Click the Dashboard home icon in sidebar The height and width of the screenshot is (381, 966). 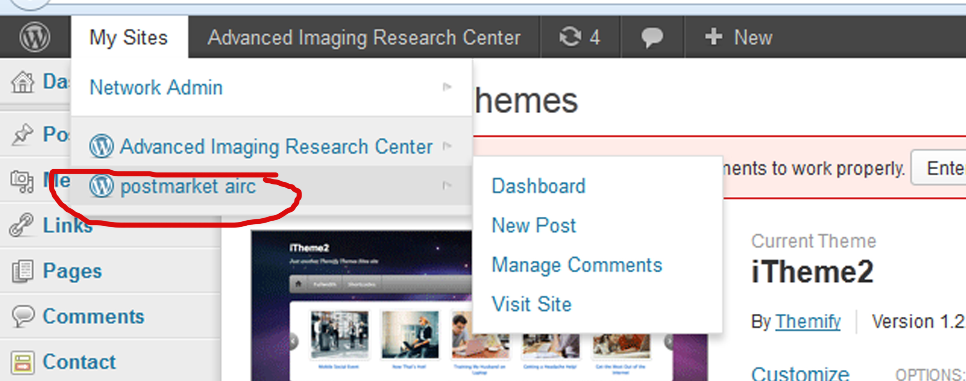tap(23, 82)
